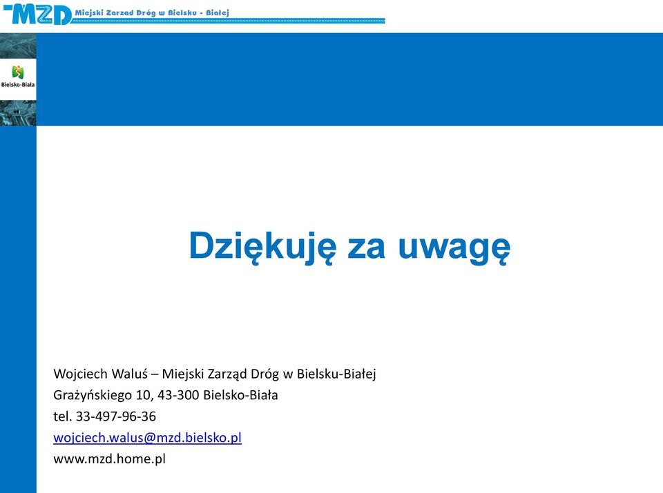
Task: Select the phone number tel. 33-497-96-36
Action: (x=104, y=416)
